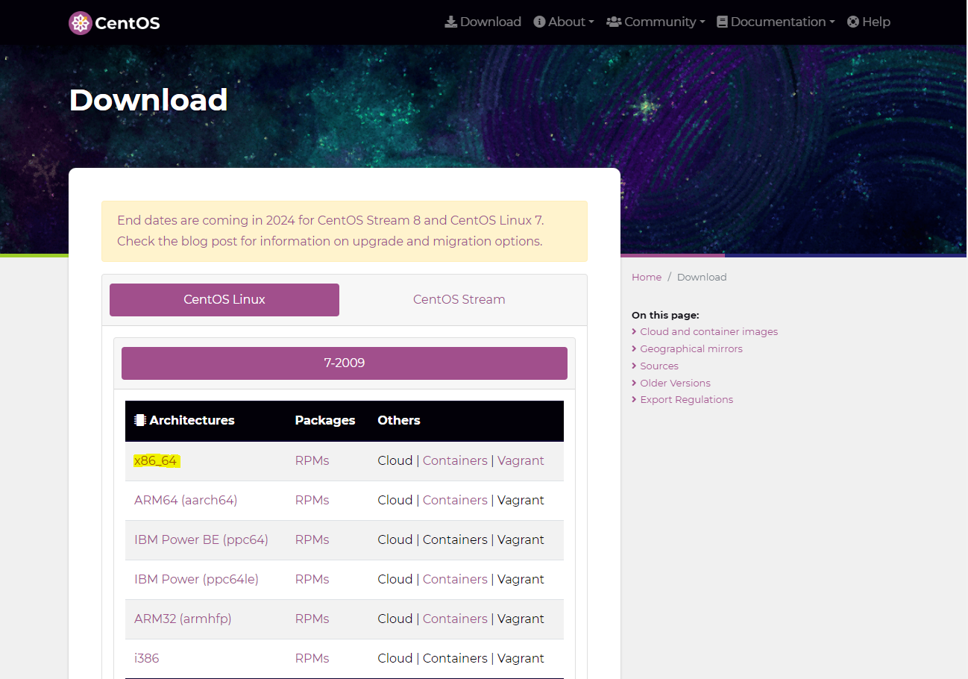
Task: Click Cloud text in i386 row
Action: pyautogui.click(x=395, y=658)
